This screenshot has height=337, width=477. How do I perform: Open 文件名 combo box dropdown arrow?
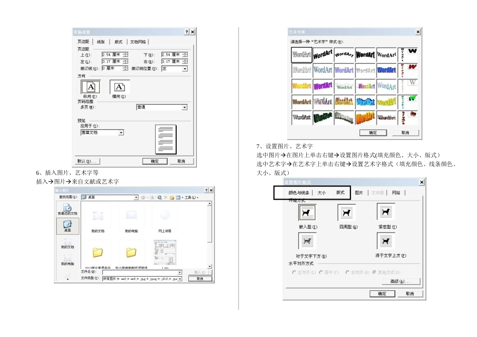pos(180,272)
